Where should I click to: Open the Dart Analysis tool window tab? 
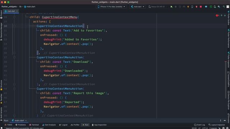click(49, 125)
